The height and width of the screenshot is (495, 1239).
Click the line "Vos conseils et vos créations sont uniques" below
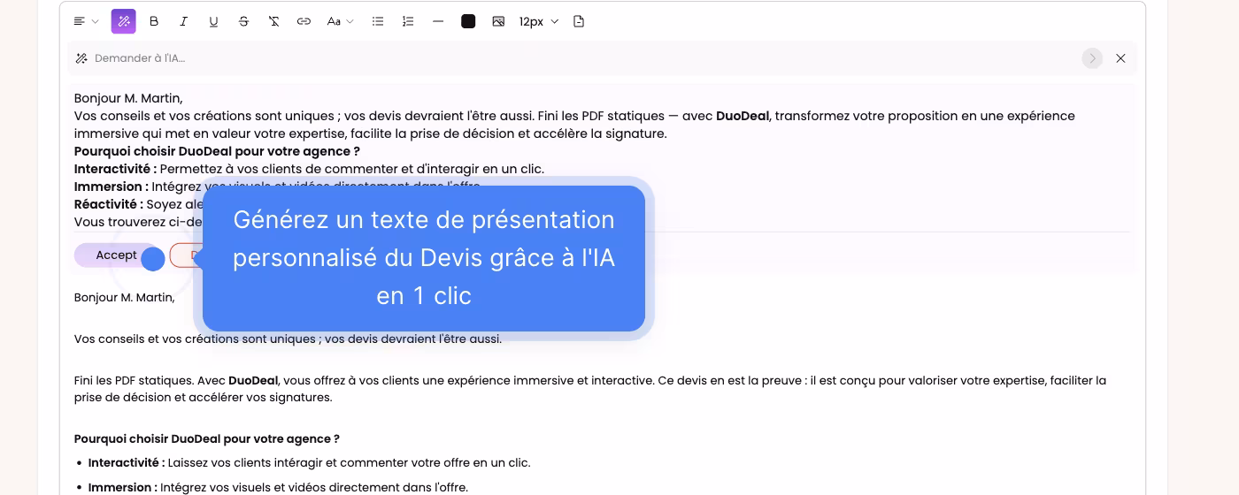(x=288, y=339)
